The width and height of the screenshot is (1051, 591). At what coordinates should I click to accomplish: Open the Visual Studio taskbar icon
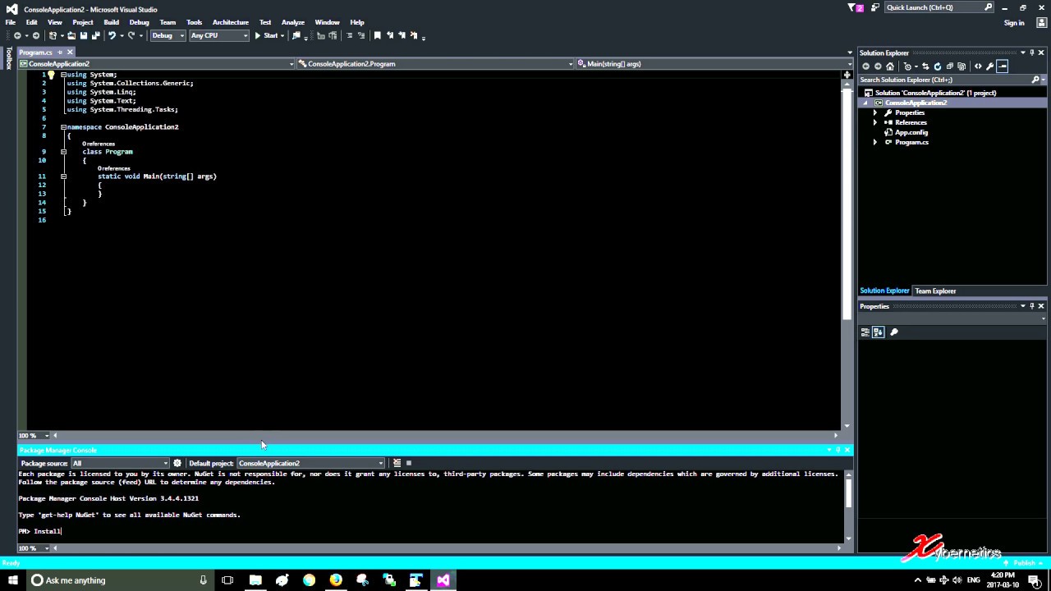tap(443, 580)
